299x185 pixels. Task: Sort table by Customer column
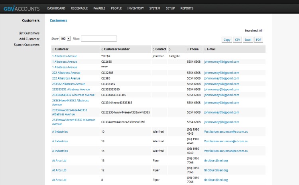[61, 49]
